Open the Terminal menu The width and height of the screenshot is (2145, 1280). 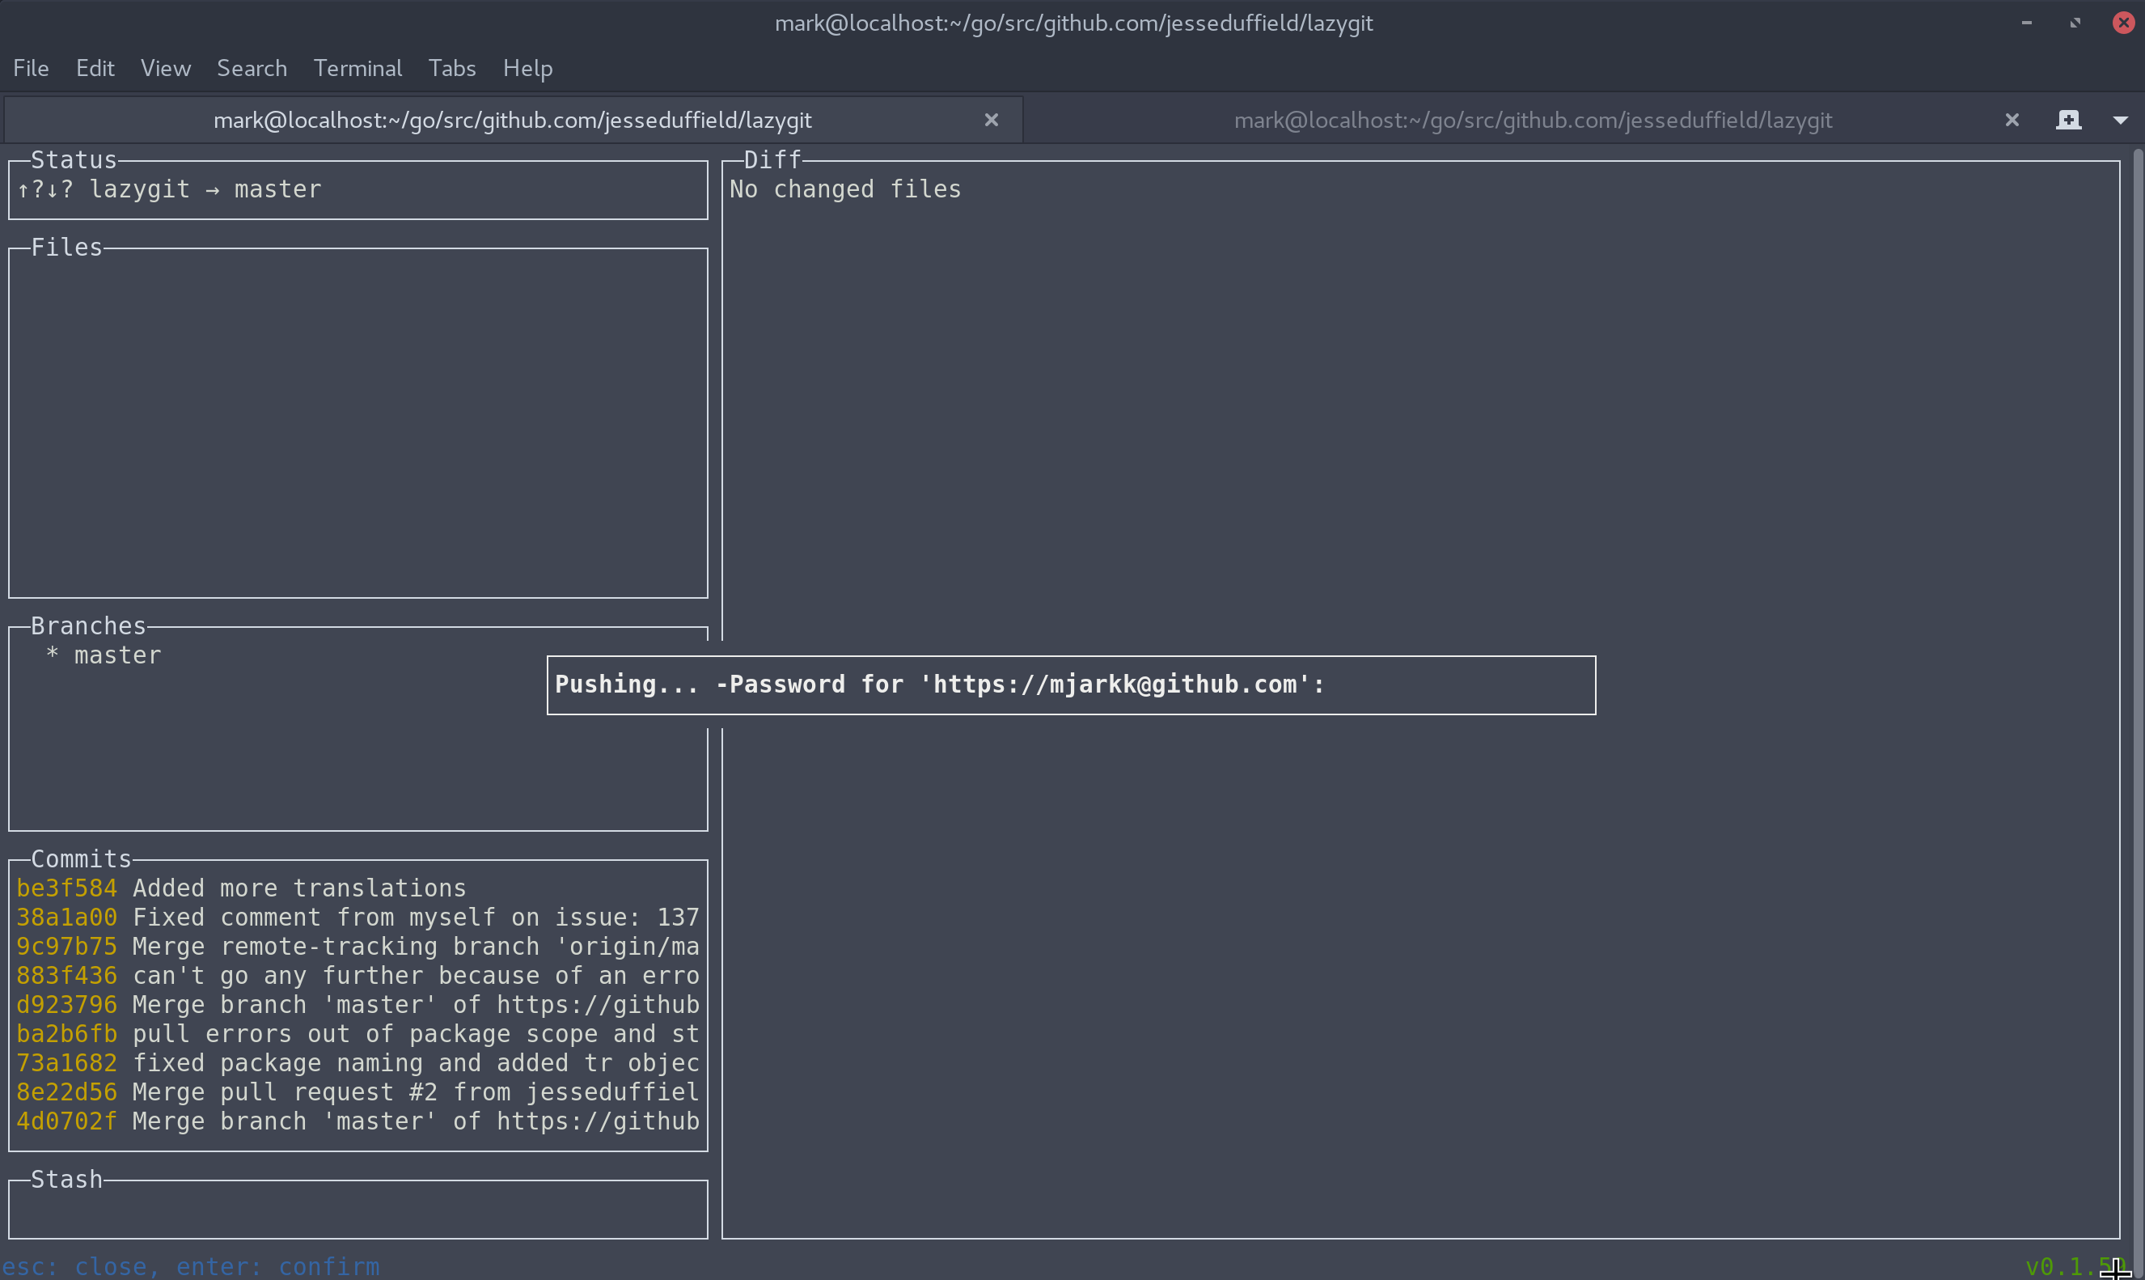(x=357, y=68)
